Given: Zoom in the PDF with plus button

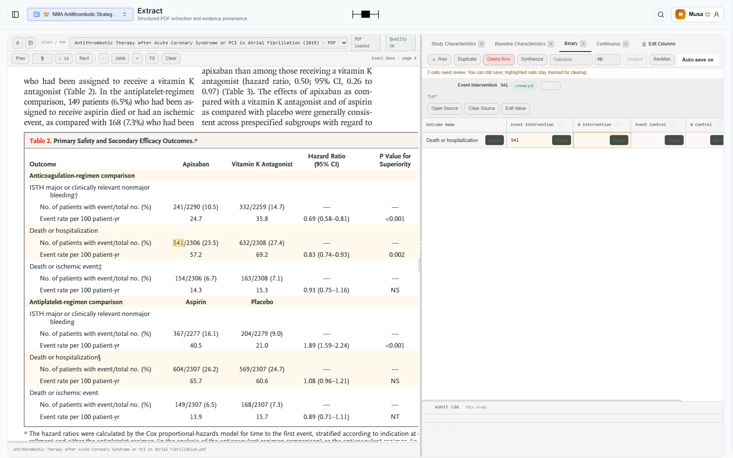Looking at the screenshot, I should (x=137, y=58).
